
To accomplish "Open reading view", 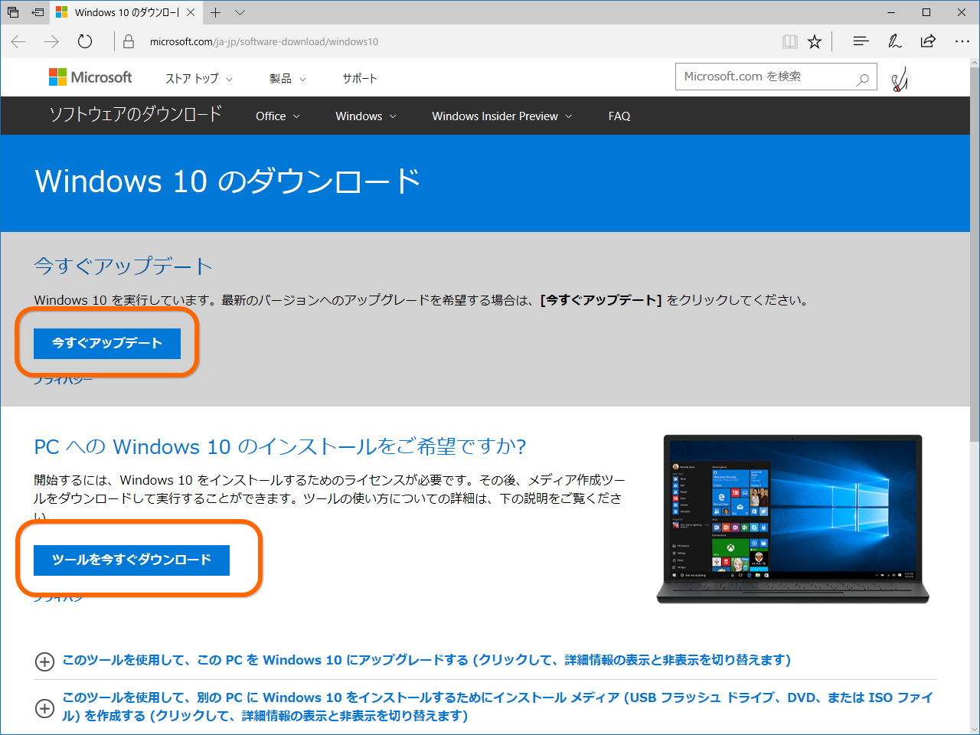I will [789, 41].
